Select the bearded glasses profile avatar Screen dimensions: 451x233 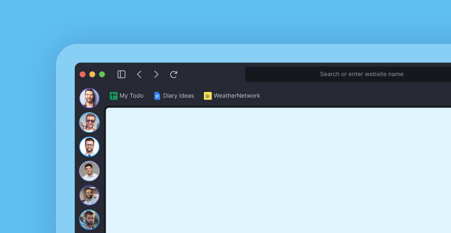pyautogui.click(x=89, y=195)
